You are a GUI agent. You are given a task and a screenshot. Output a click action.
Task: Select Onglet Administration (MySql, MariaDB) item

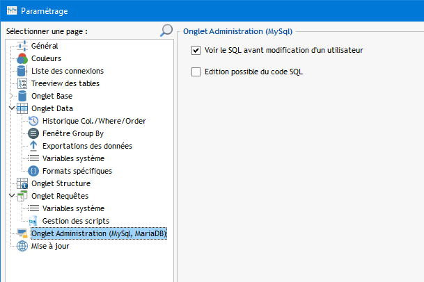pyautogui.click(x=99, y=233)
